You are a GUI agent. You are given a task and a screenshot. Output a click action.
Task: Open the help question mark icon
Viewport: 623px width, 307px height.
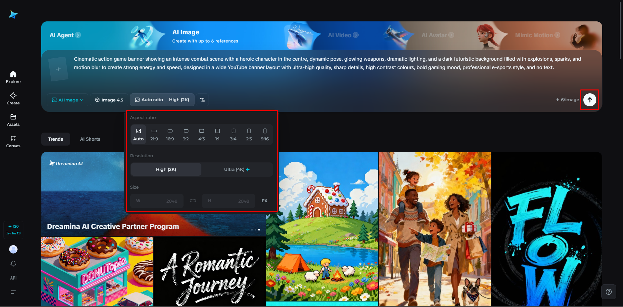[x=609, y=291]
